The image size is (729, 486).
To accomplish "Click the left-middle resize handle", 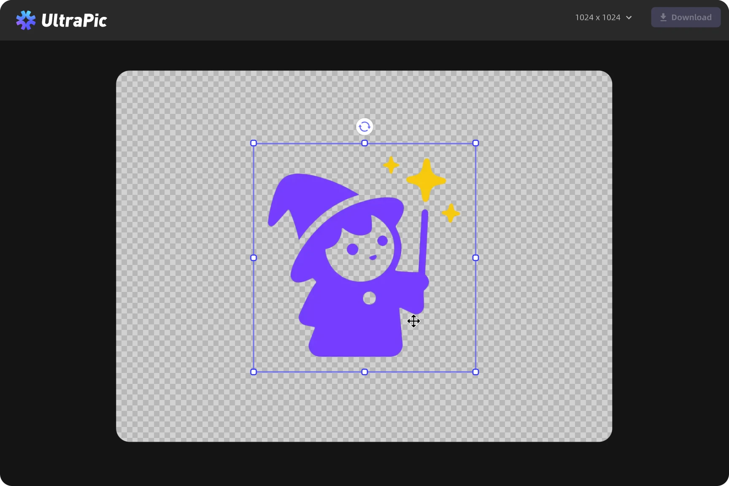I will pos(254,258).
